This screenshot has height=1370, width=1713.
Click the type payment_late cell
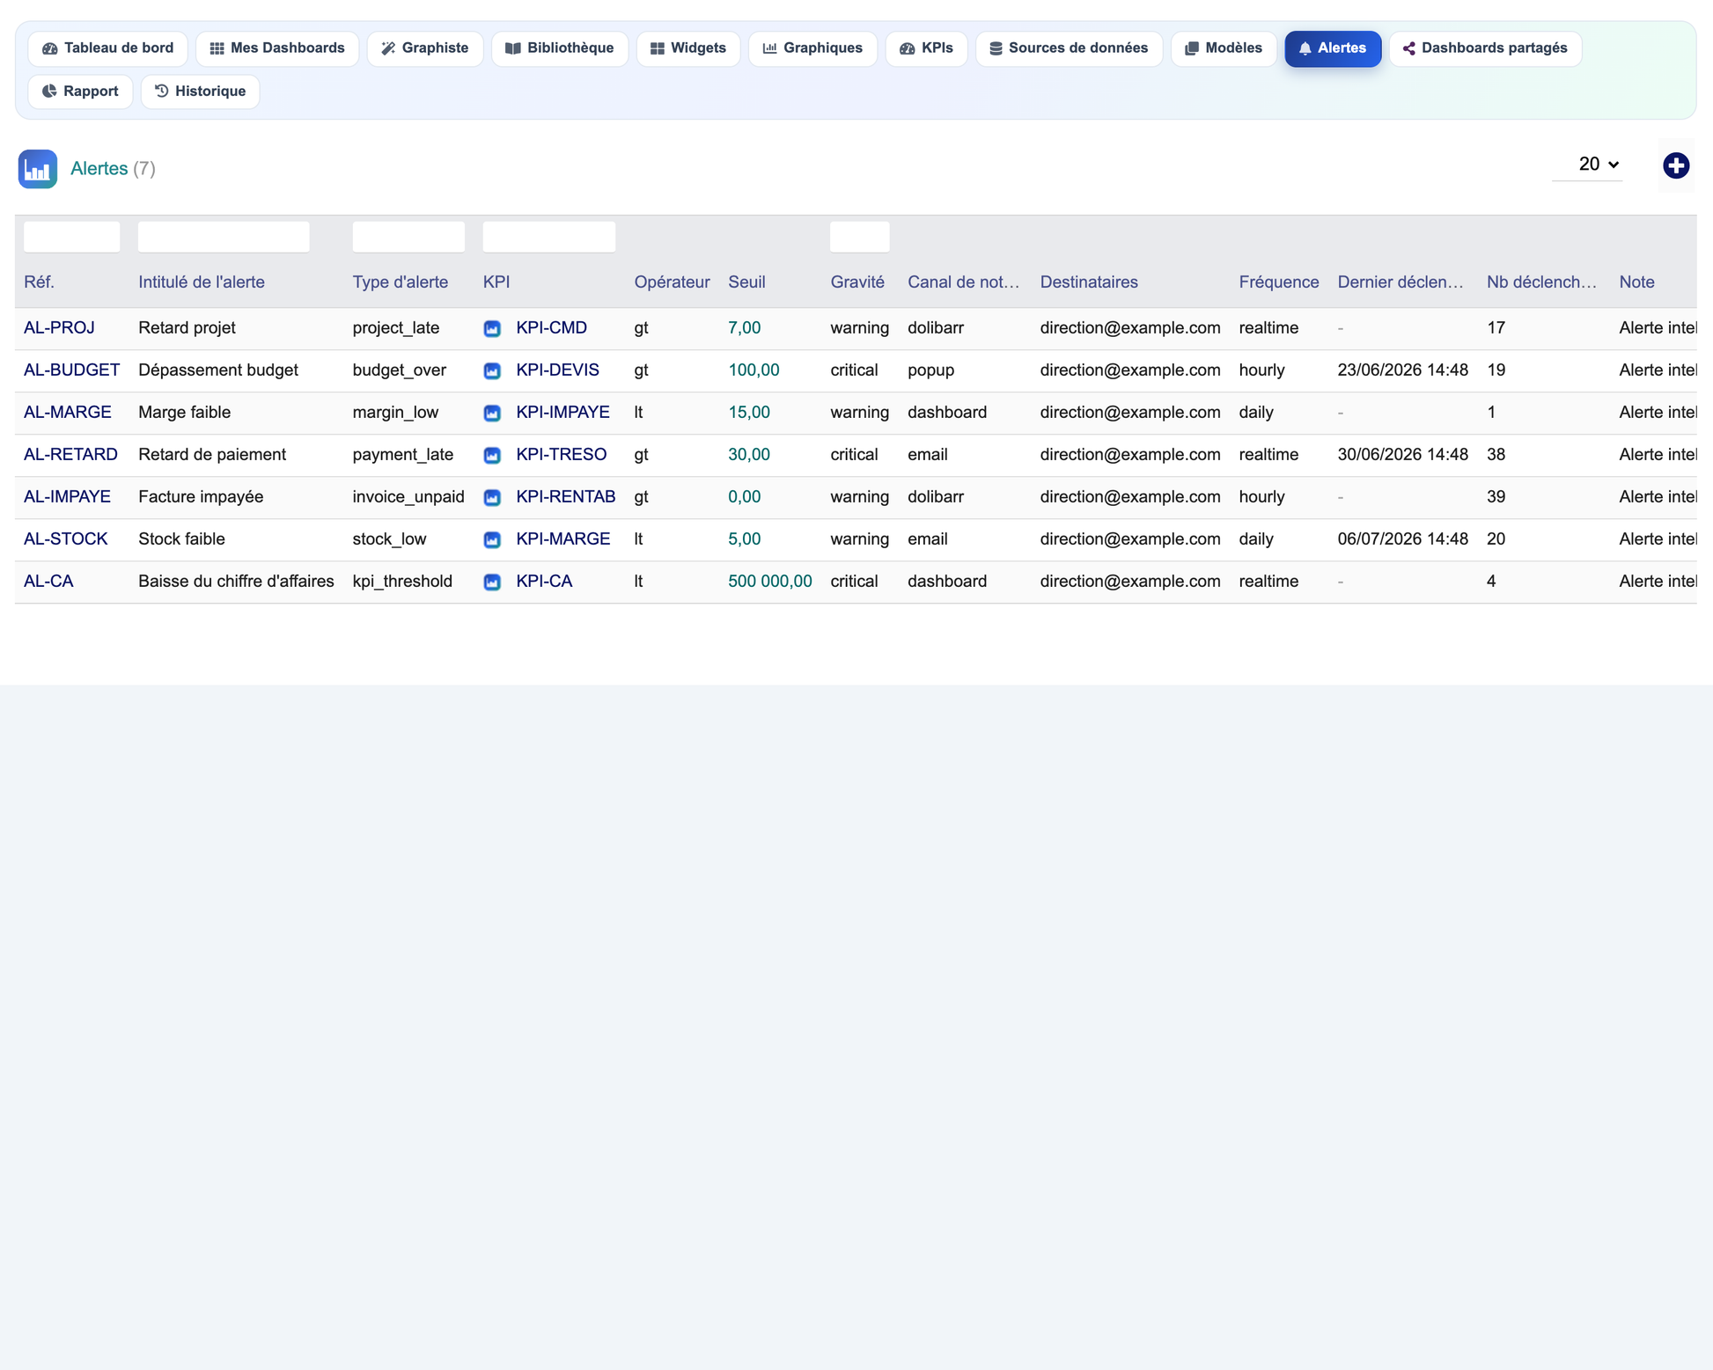point(403,455)
